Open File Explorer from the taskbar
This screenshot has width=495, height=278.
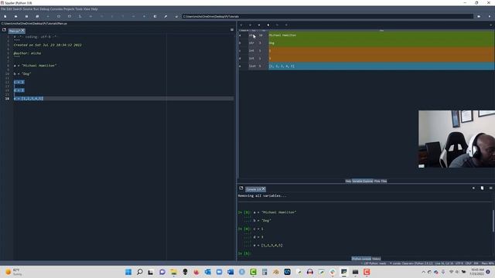(x=173, y=272)
